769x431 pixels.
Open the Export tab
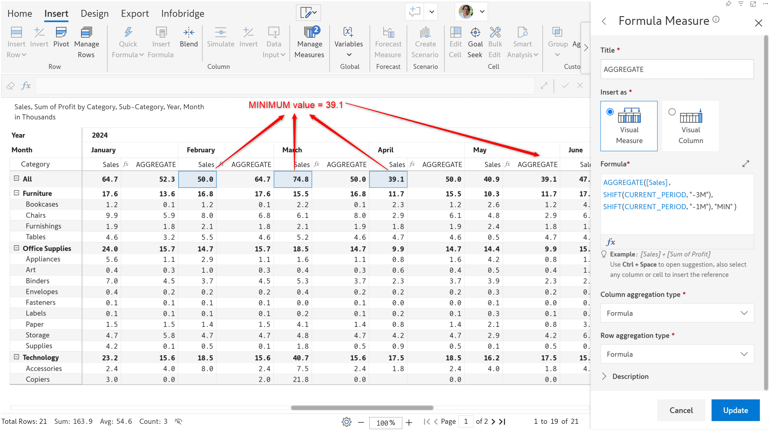click(135, 13)
